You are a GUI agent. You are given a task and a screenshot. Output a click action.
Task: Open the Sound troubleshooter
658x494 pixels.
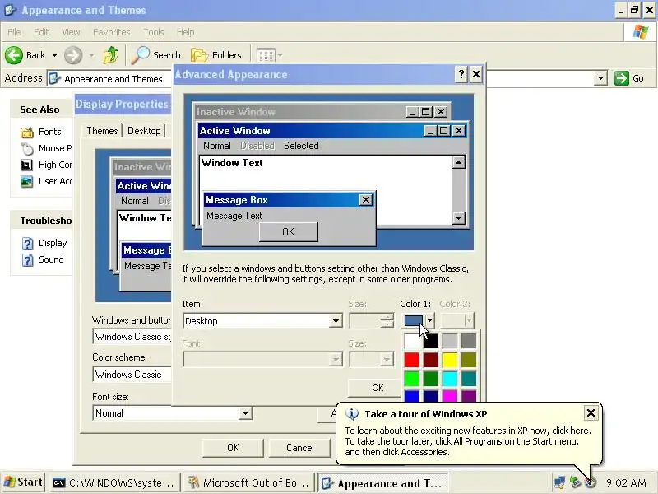point(43,259)
